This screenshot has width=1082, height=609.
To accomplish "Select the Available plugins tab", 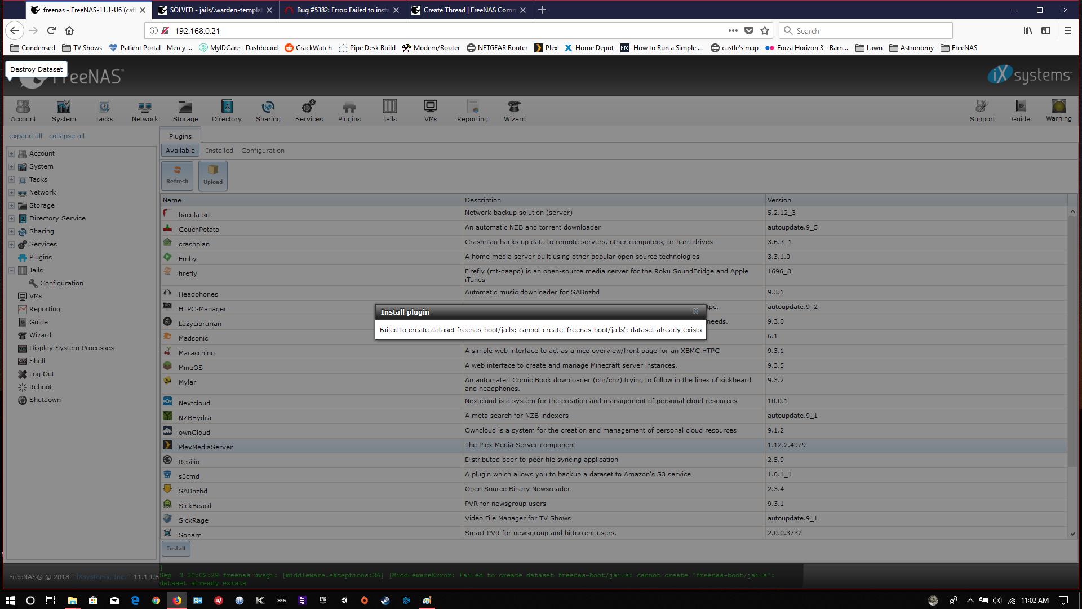I will [180, 151].
